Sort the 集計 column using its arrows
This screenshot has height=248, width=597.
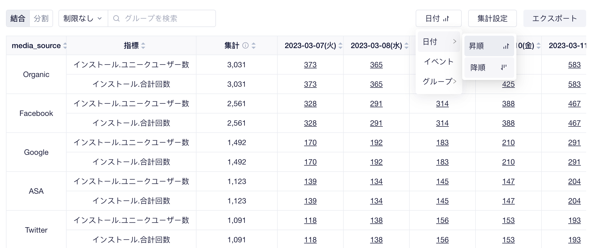pos(254,46)
